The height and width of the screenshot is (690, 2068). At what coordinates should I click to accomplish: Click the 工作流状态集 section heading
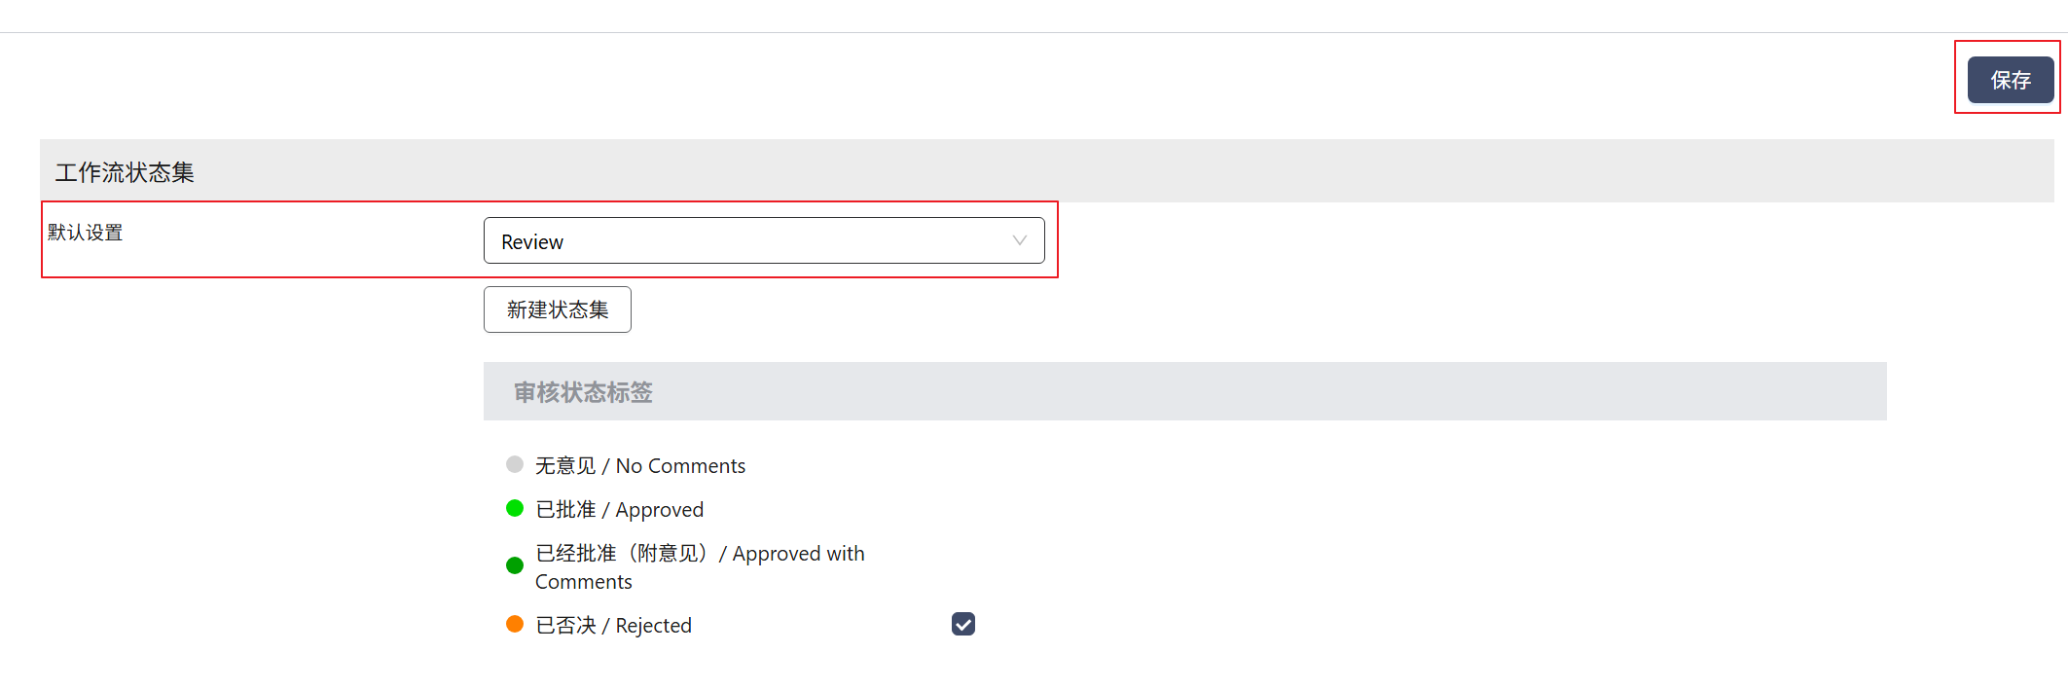click(x=125, y=172)
